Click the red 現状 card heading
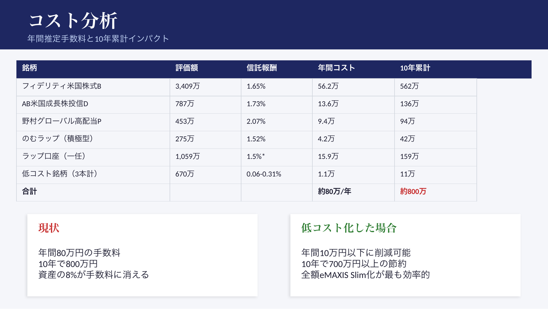Viewport: 548px width, 309px height. tap(49, 228)
